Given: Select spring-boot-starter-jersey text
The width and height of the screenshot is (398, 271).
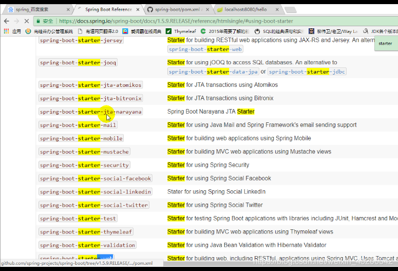Looking at the screenshot, I should (81, 40).
